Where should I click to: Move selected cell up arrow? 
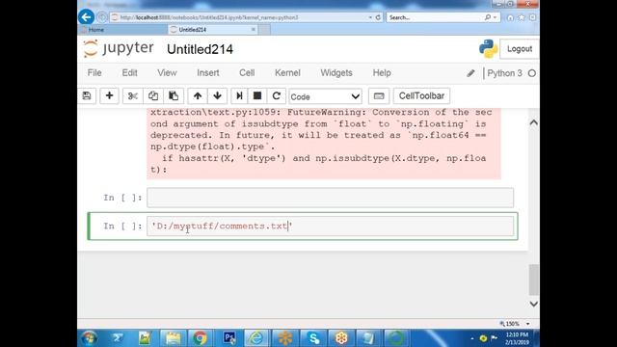click(x=198, y=96)
